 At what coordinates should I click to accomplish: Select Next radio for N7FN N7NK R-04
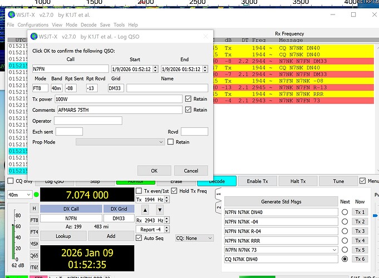point(344,231)
